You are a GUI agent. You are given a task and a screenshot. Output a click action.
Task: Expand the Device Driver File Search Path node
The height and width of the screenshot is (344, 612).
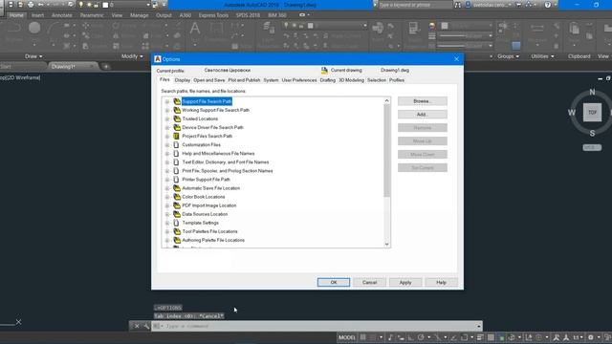(x=167, y=127)
